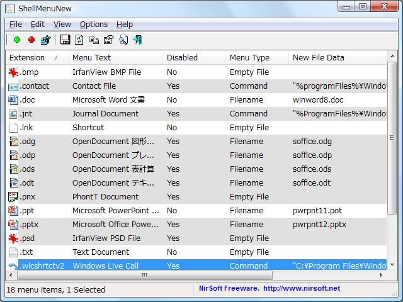Image resolution: width=403 pixels, height=302 pixels.
Task: Click the green Enable Selected Items icon
Action: tap(17, 40)
